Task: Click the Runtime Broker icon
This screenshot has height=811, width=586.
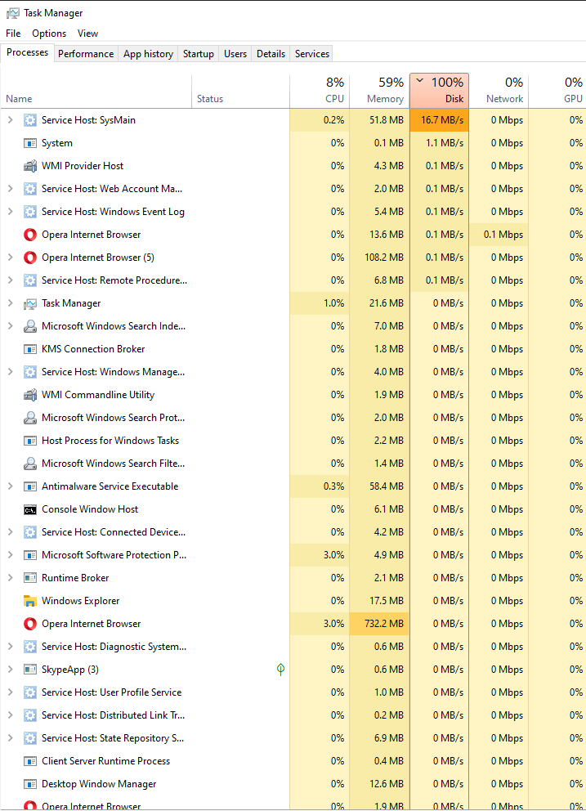Action: point(30,578)
